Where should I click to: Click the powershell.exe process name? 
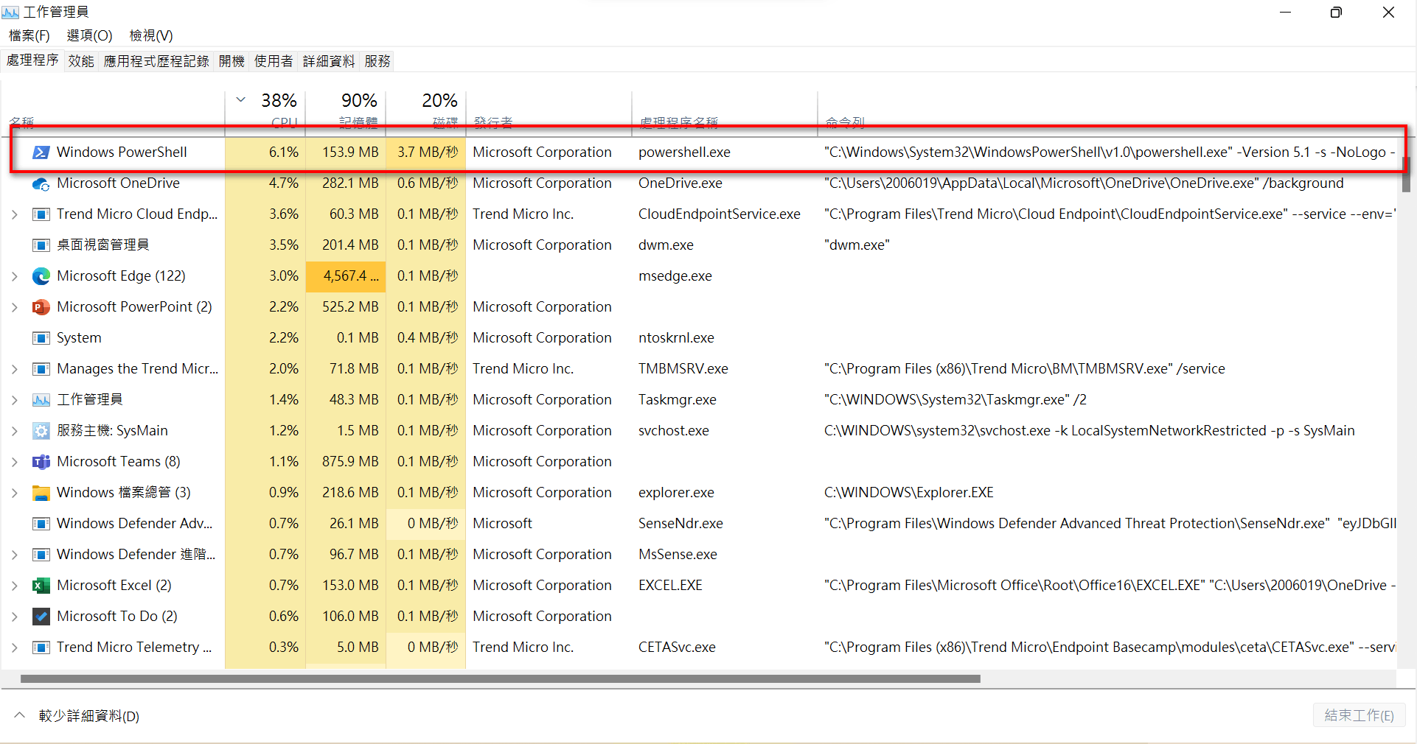coord(684,152)
